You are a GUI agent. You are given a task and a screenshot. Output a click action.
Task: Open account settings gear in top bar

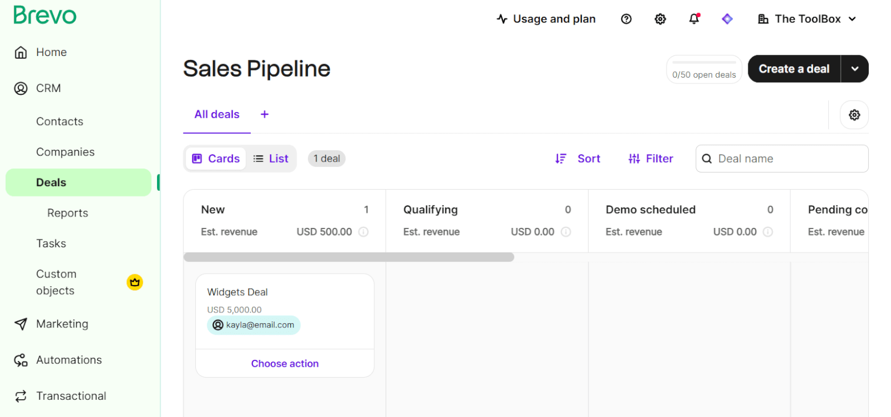660,19
